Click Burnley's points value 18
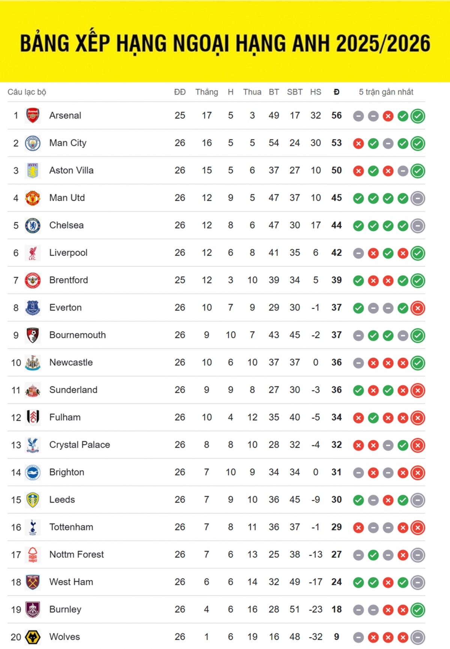The height and width of the screenshot is (649, 450). 336,609
